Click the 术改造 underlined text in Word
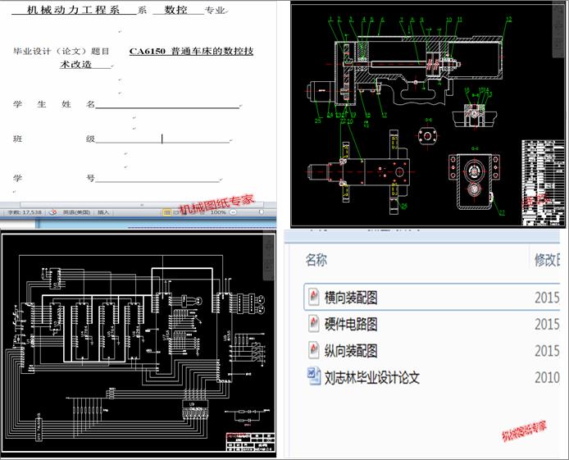The width and height of the screenshot is (569, 460). [76, 64]
